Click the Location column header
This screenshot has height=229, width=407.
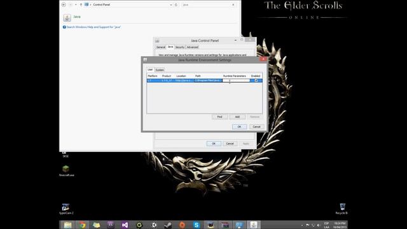[184, 76]
